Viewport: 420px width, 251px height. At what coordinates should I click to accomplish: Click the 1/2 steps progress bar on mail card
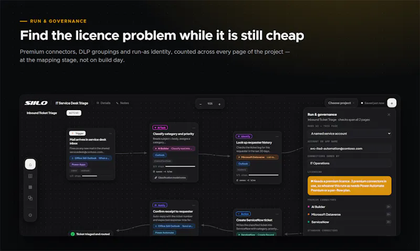click(x=97, y=176)
